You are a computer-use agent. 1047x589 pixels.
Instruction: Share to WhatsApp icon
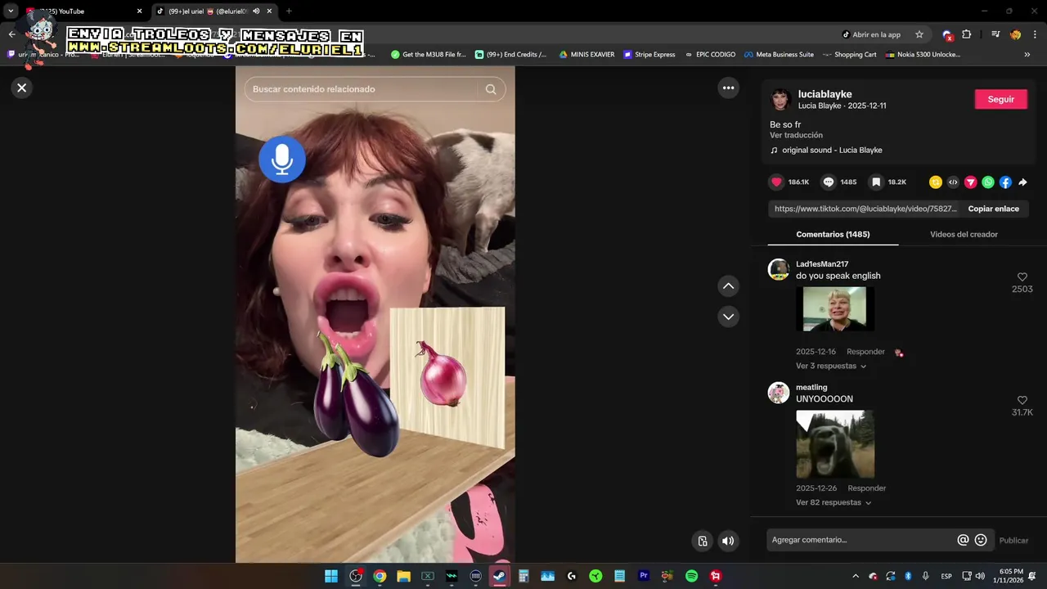click(988, 182)
